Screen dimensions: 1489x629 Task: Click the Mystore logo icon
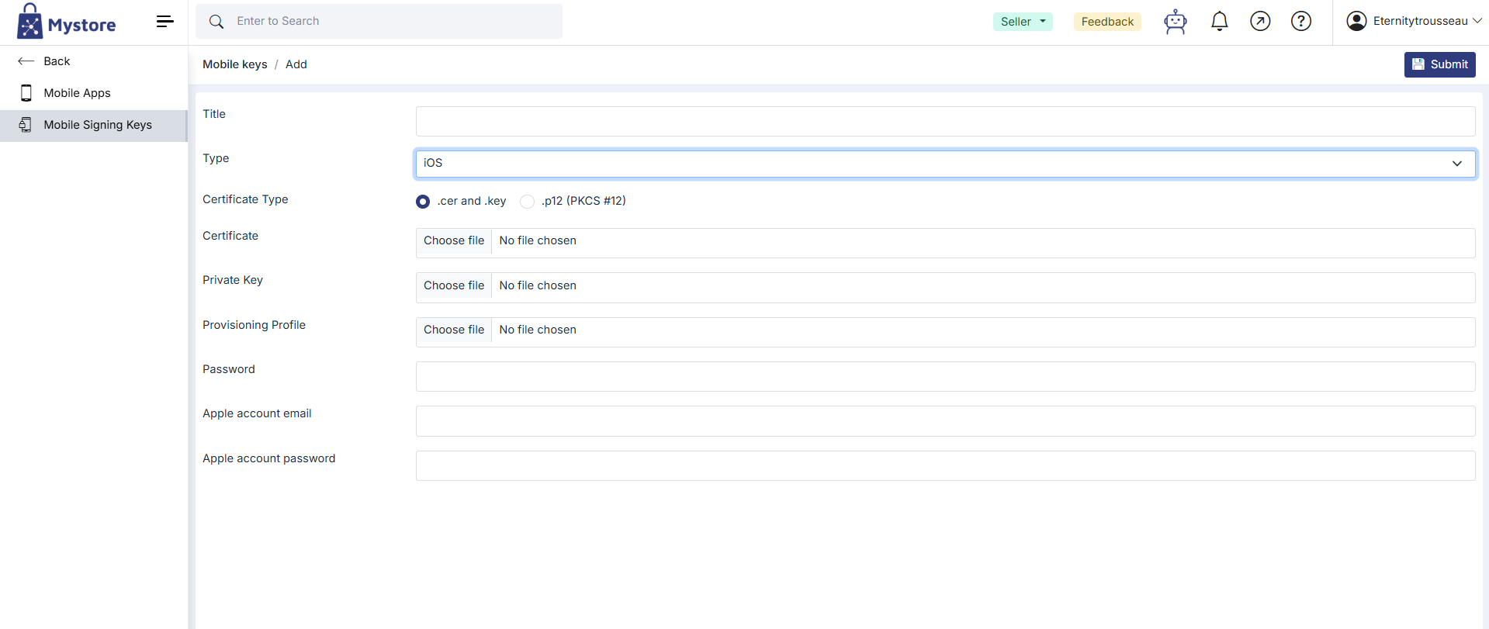(30, 22)
